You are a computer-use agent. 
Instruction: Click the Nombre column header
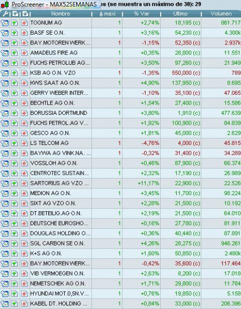tap(61, 14)
